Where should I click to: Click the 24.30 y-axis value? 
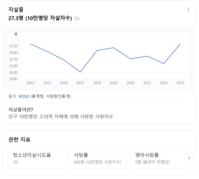tap(13, 73)
